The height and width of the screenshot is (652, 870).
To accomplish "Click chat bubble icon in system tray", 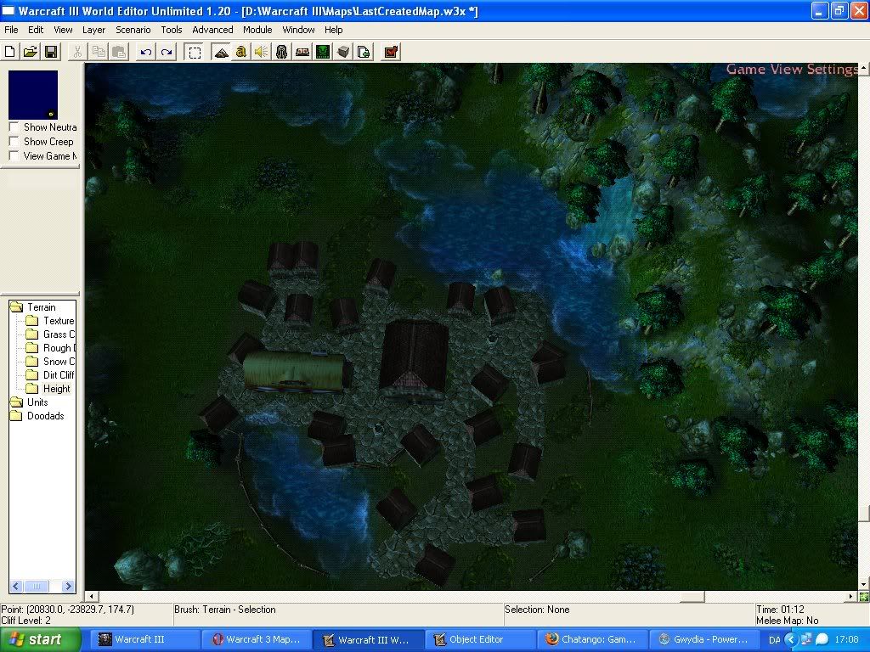I will click(x=822, y=639).
